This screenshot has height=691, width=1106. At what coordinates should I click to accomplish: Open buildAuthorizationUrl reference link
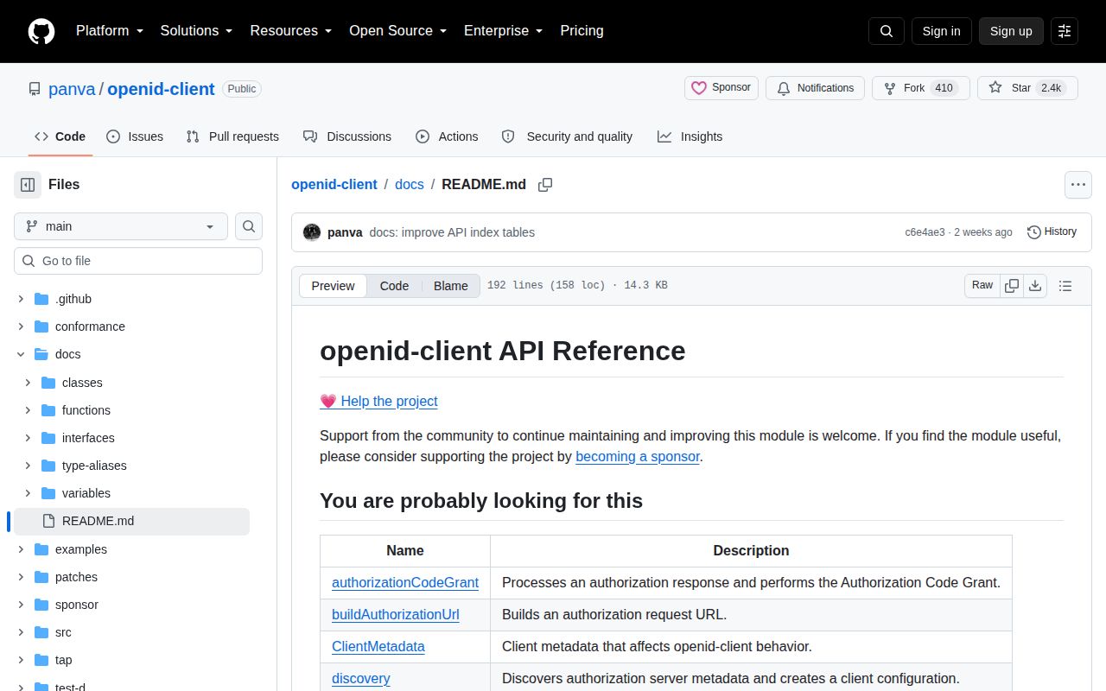396,614
